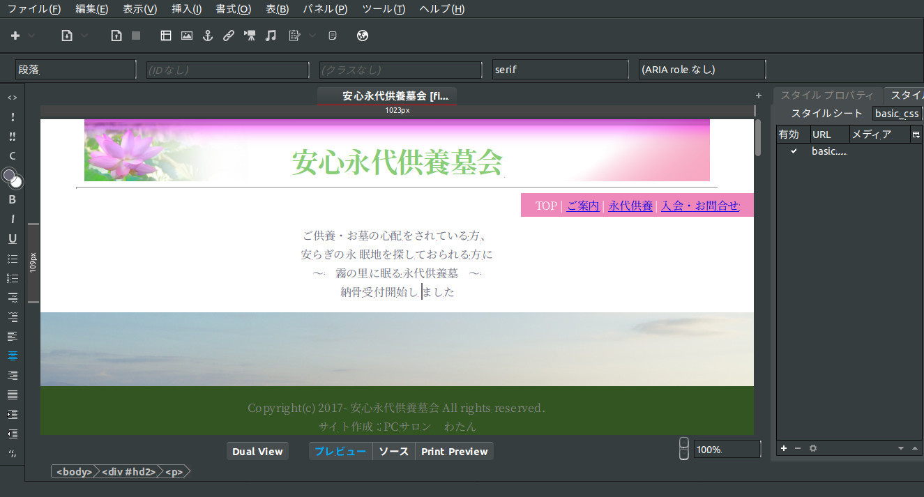This screenshot has width=924, height=497.
Task: Toggle italic with the I icon
Action: coord(13,219)
